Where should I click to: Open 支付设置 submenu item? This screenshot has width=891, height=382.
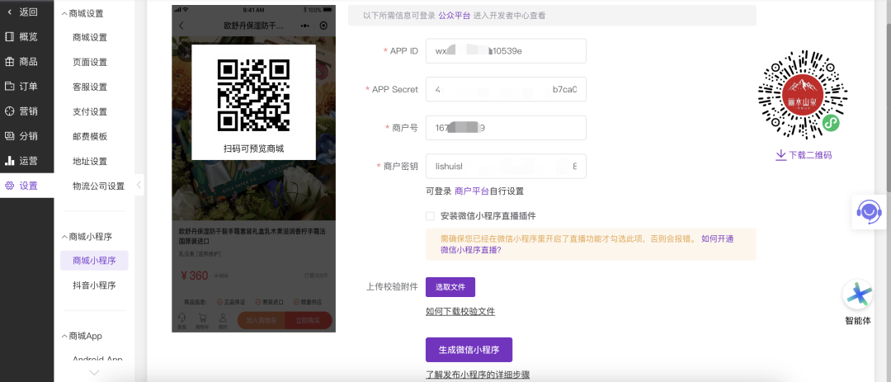click(90, 111)
